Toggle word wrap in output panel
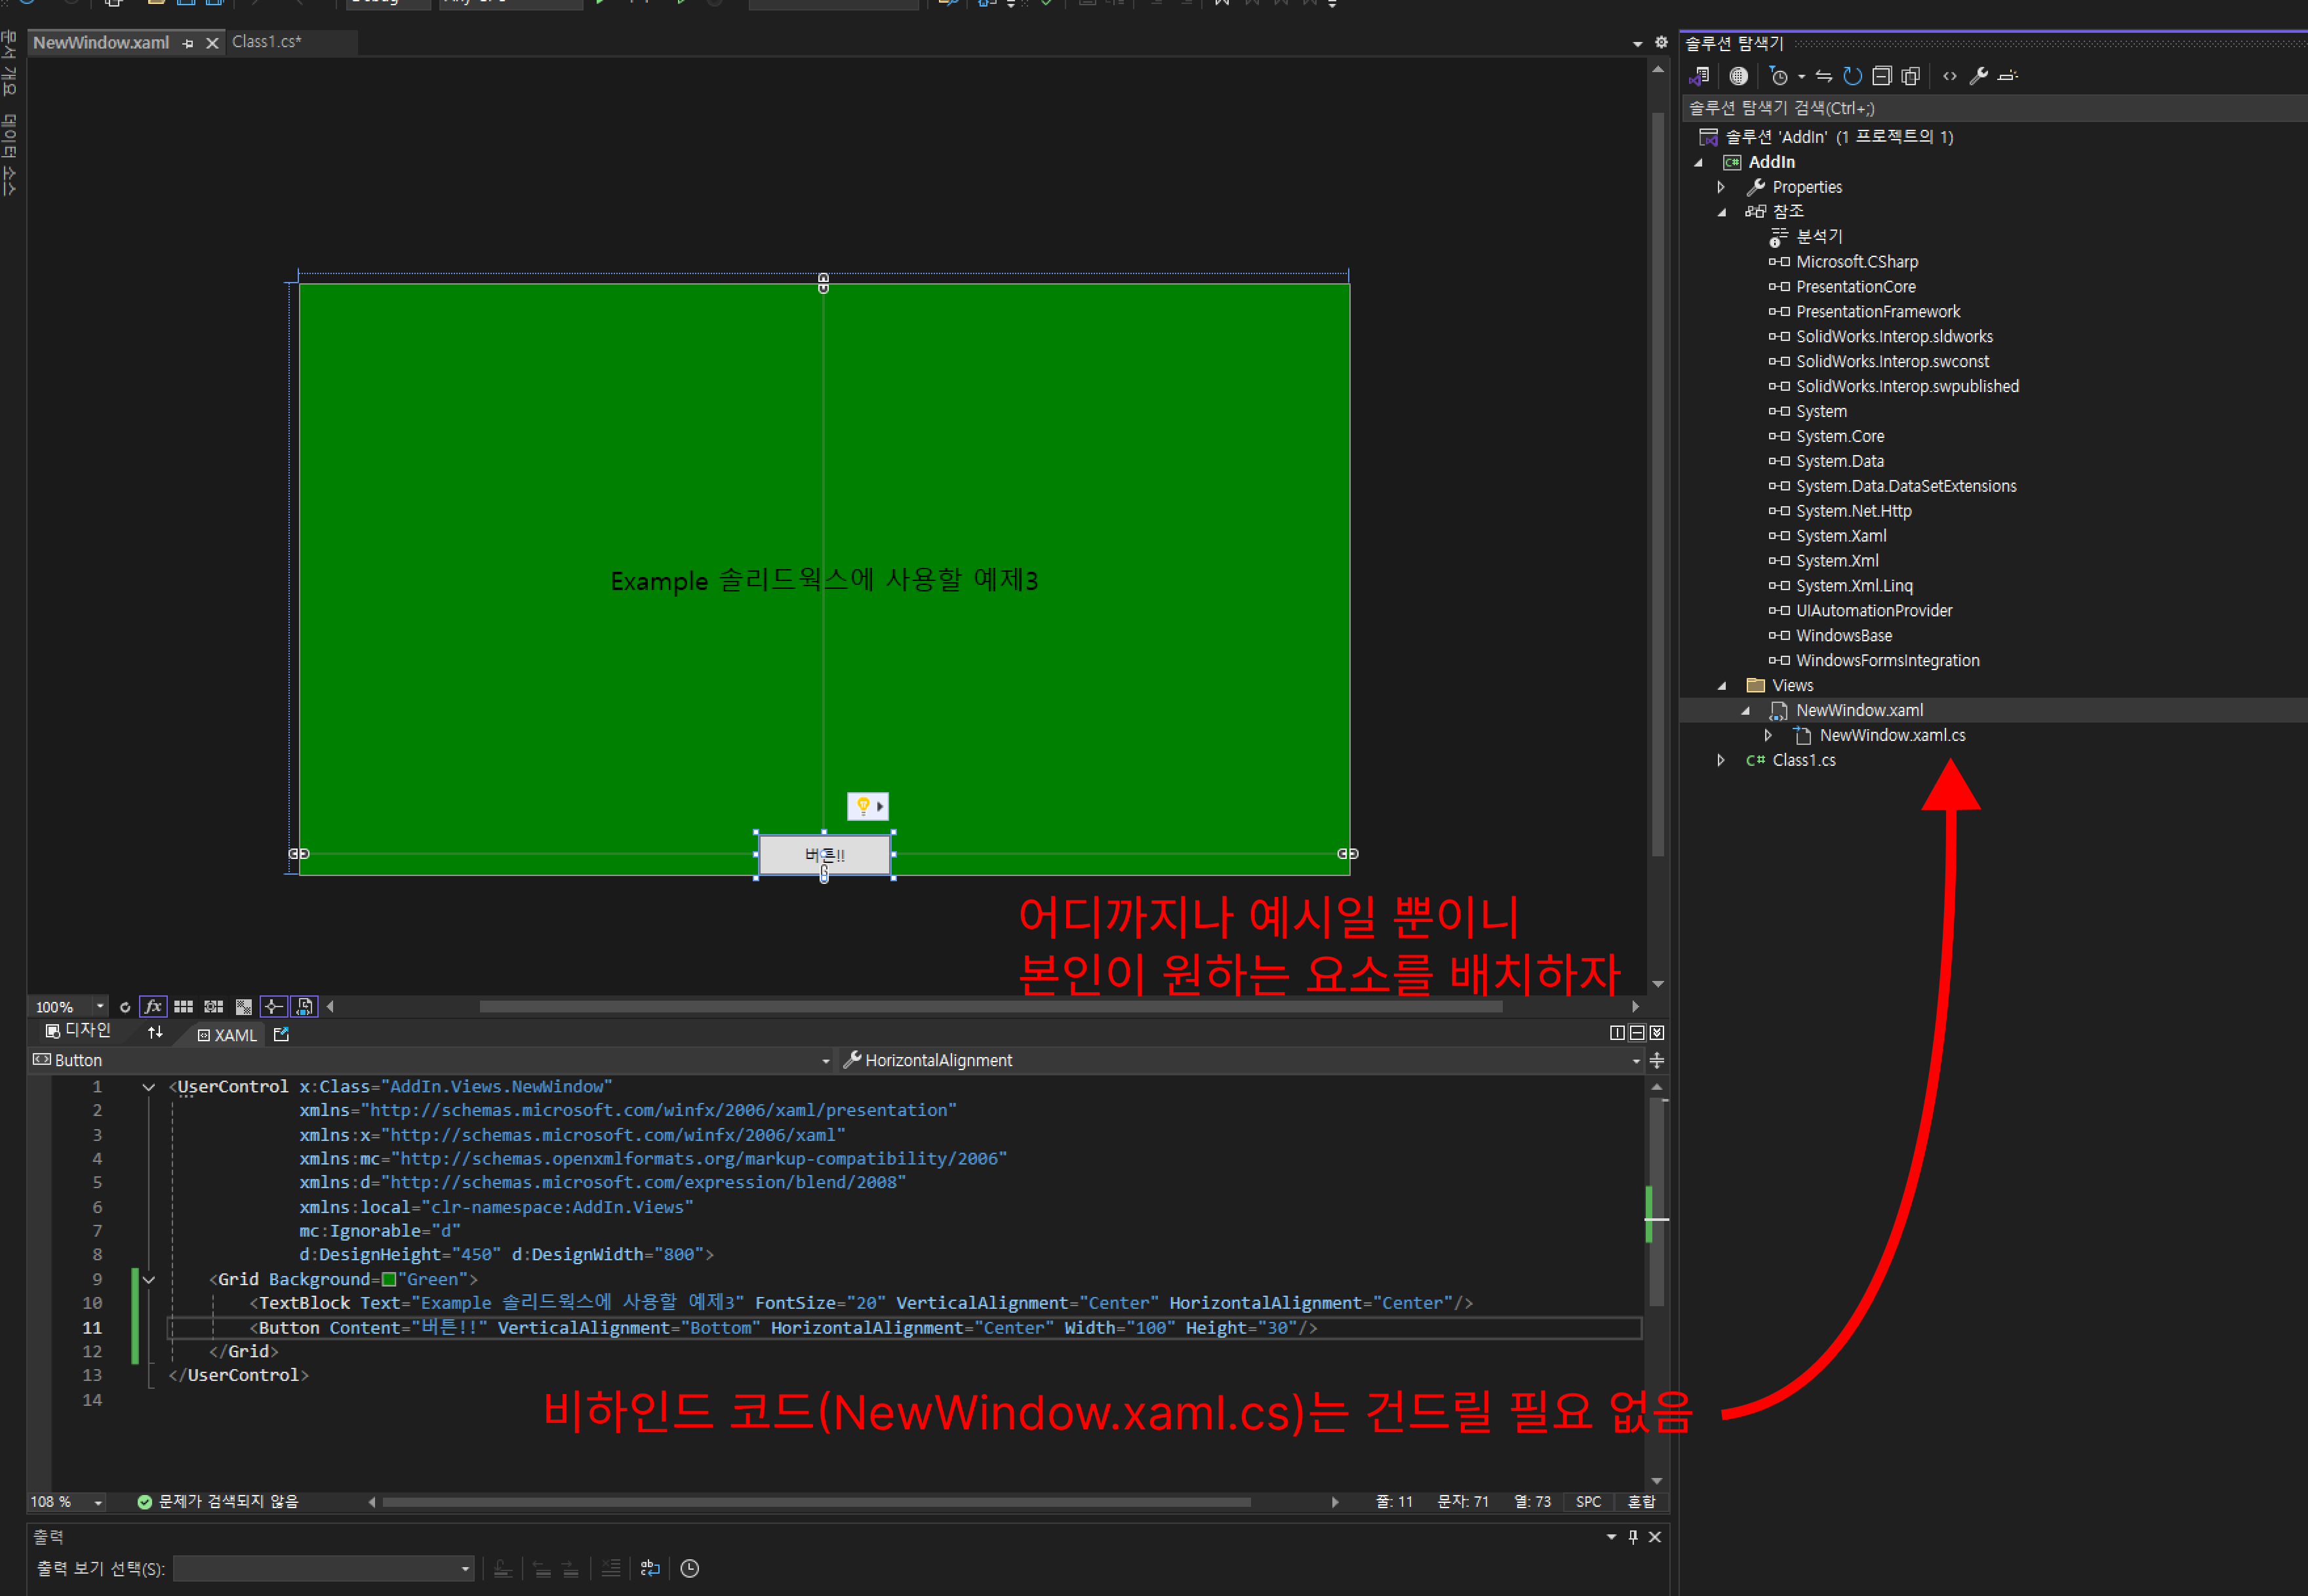The height and width of the screenshot is (1596, 2308). 650,1569
